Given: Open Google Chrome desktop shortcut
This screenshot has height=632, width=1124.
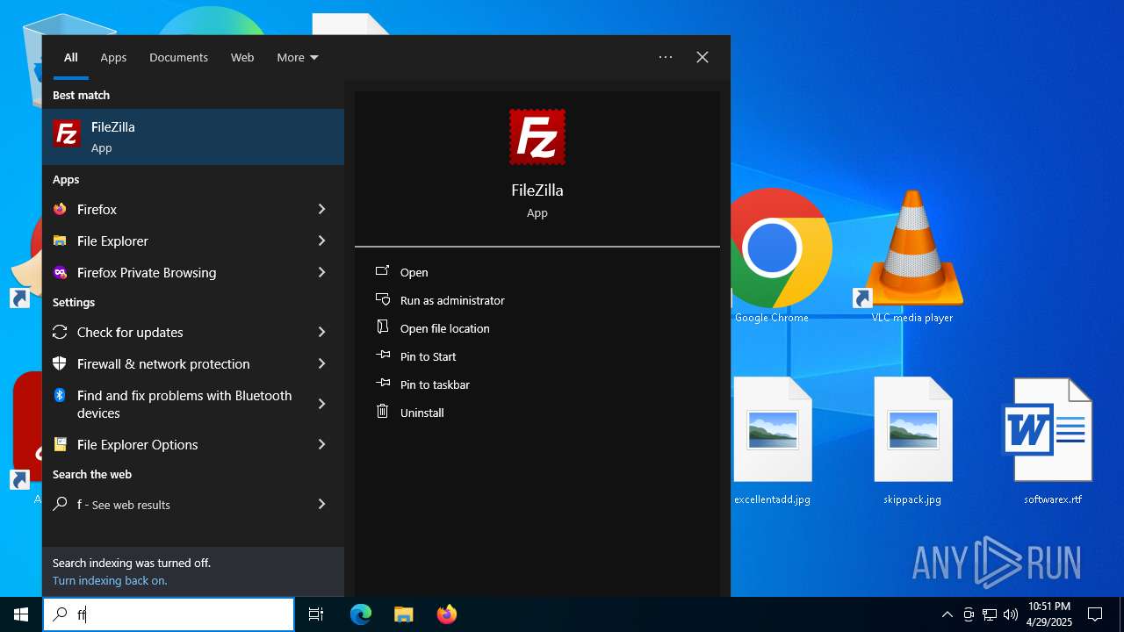Looking at the screenshot, I should click(772, 255).
